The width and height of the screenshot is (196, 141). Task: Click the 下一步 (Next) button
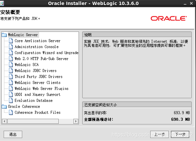click(x=180, y=134)
